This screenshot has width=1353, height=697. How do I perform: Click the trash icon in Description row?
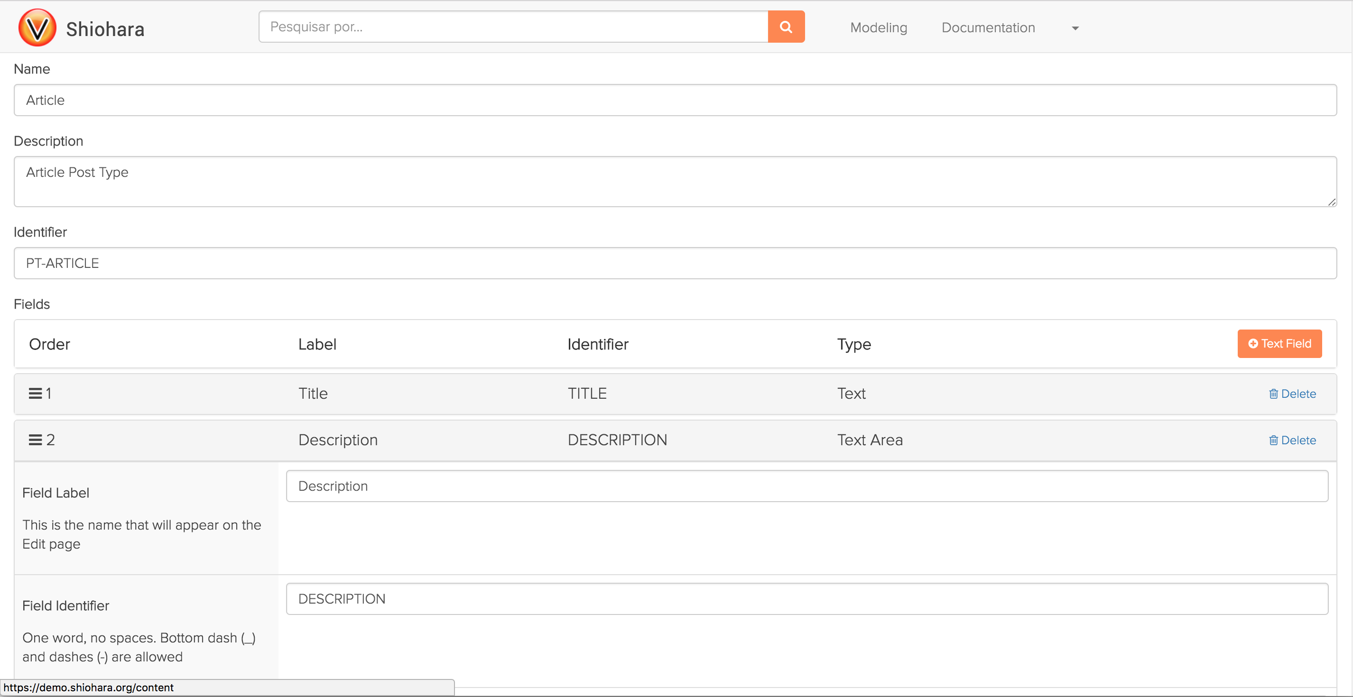pos(1273,440)
